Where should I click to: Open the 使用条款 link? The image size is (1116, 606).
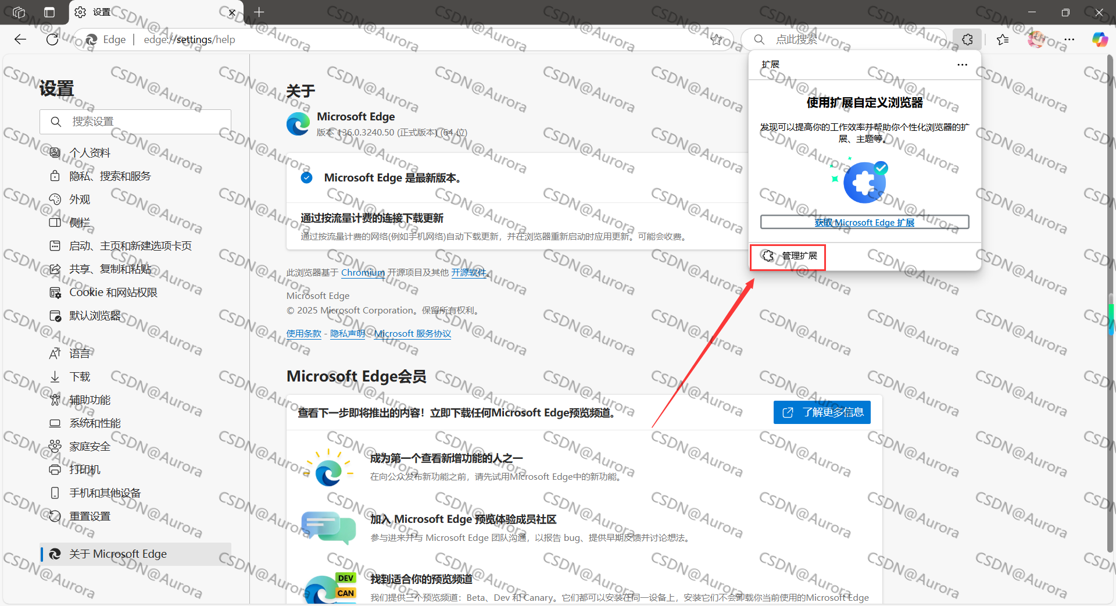(303, 334)
